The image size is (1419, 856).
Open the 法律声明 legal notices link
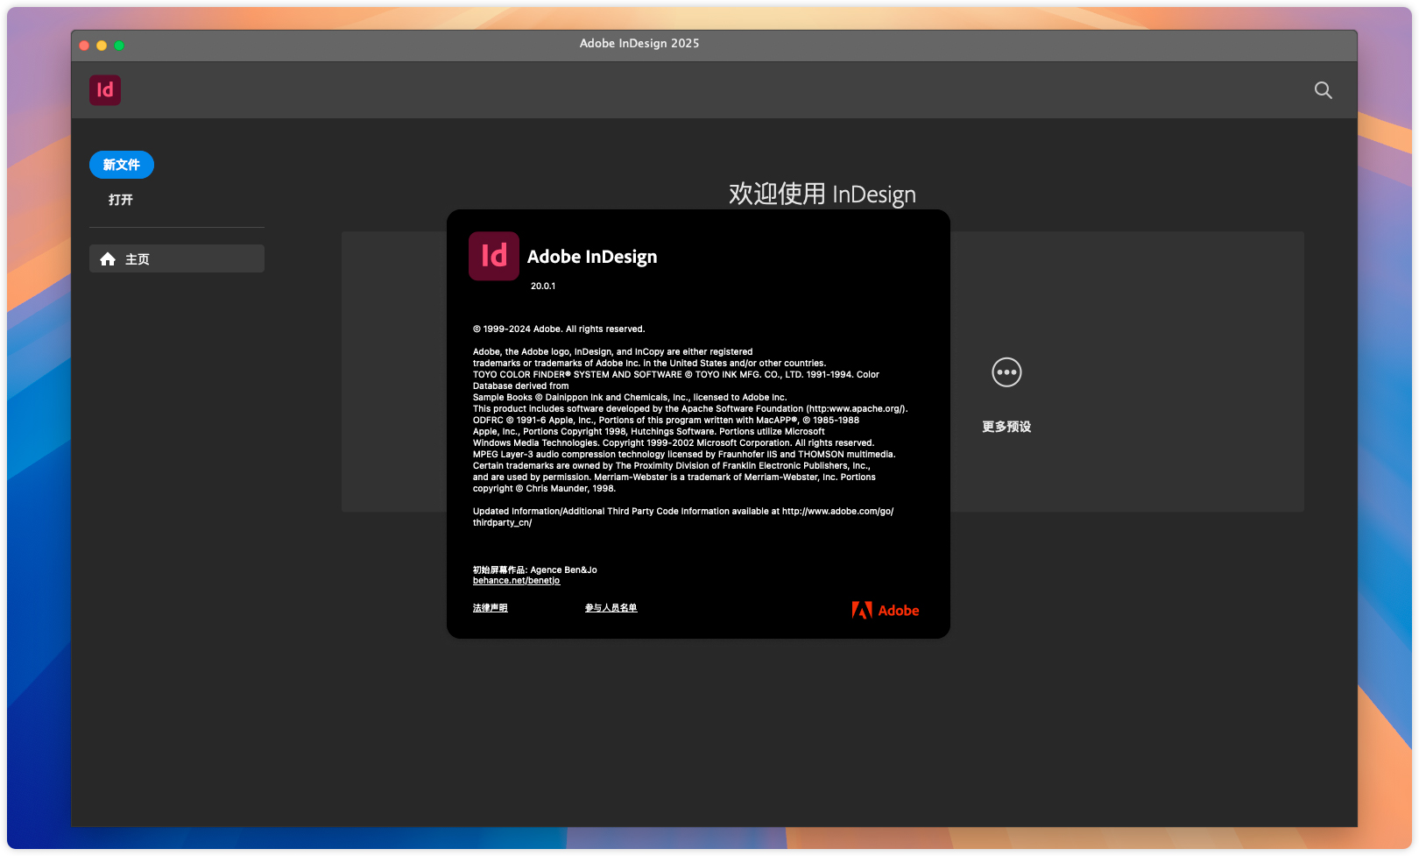point(491,608)
